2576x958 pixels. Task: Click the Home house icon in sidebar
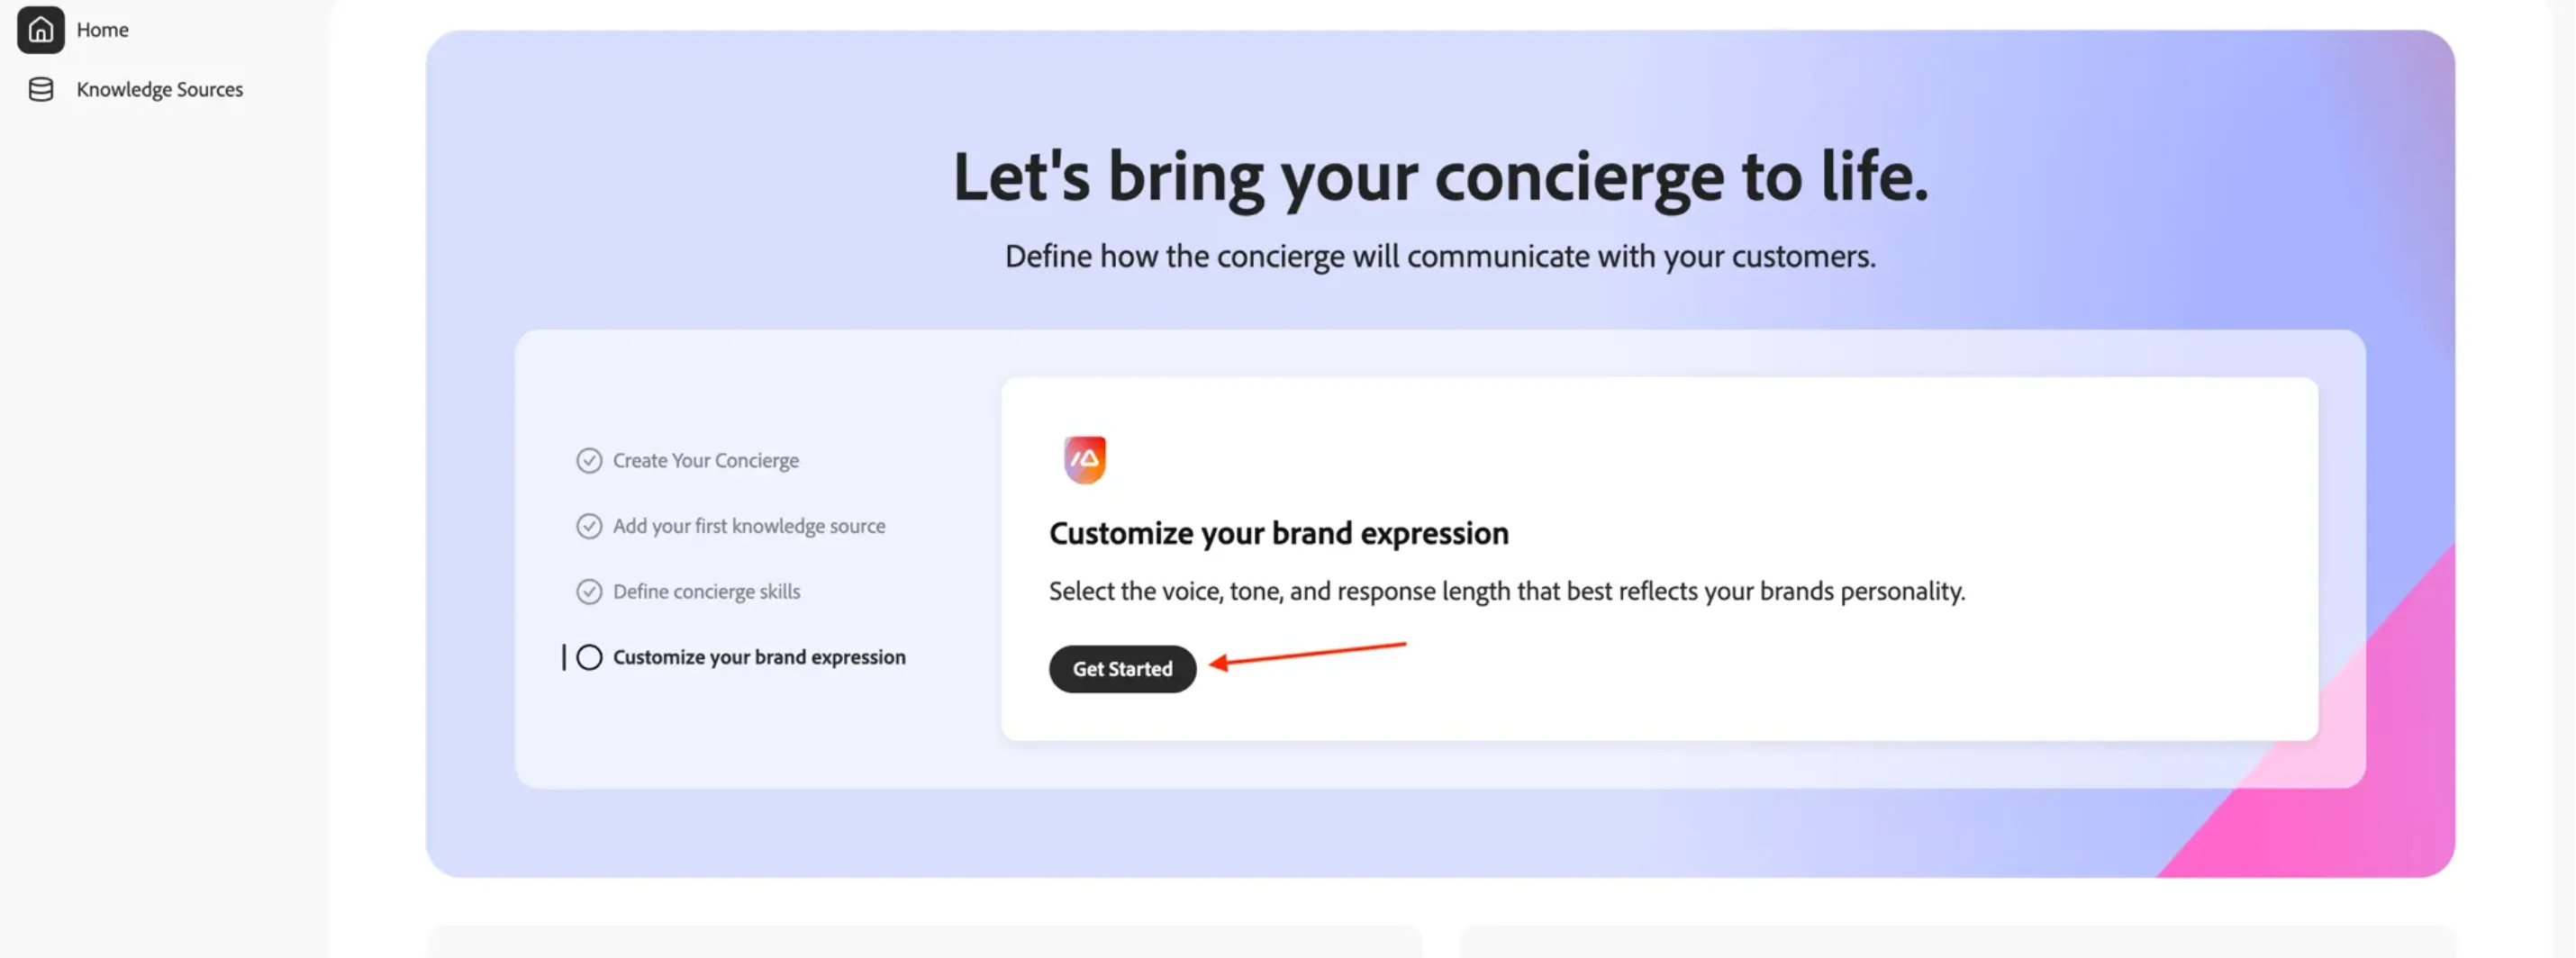(x=40, y=30)
